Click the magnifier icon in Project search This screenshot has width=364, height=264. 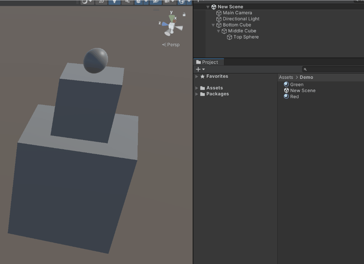point(305,69)
